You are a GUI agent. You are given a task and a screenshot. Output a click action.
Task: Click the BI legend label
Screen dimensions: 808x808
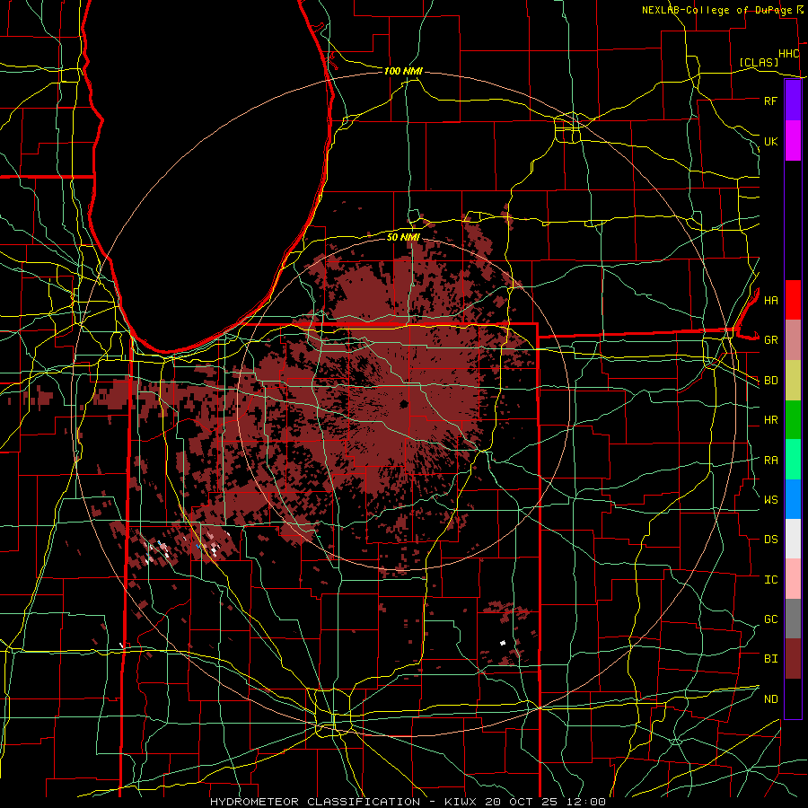[x=770, y=659]
